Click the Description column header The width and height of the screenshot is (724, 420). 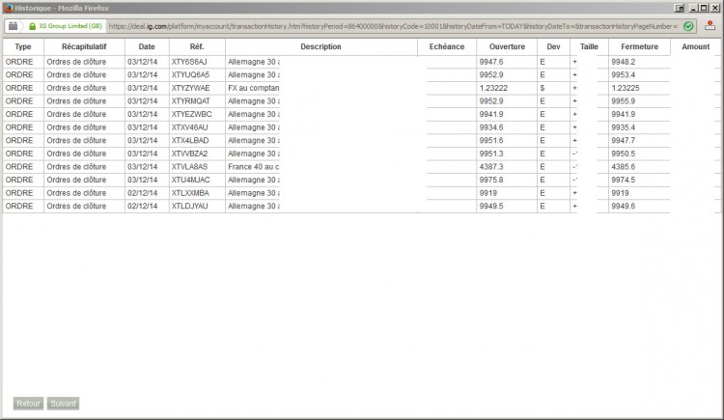(320, 46)
